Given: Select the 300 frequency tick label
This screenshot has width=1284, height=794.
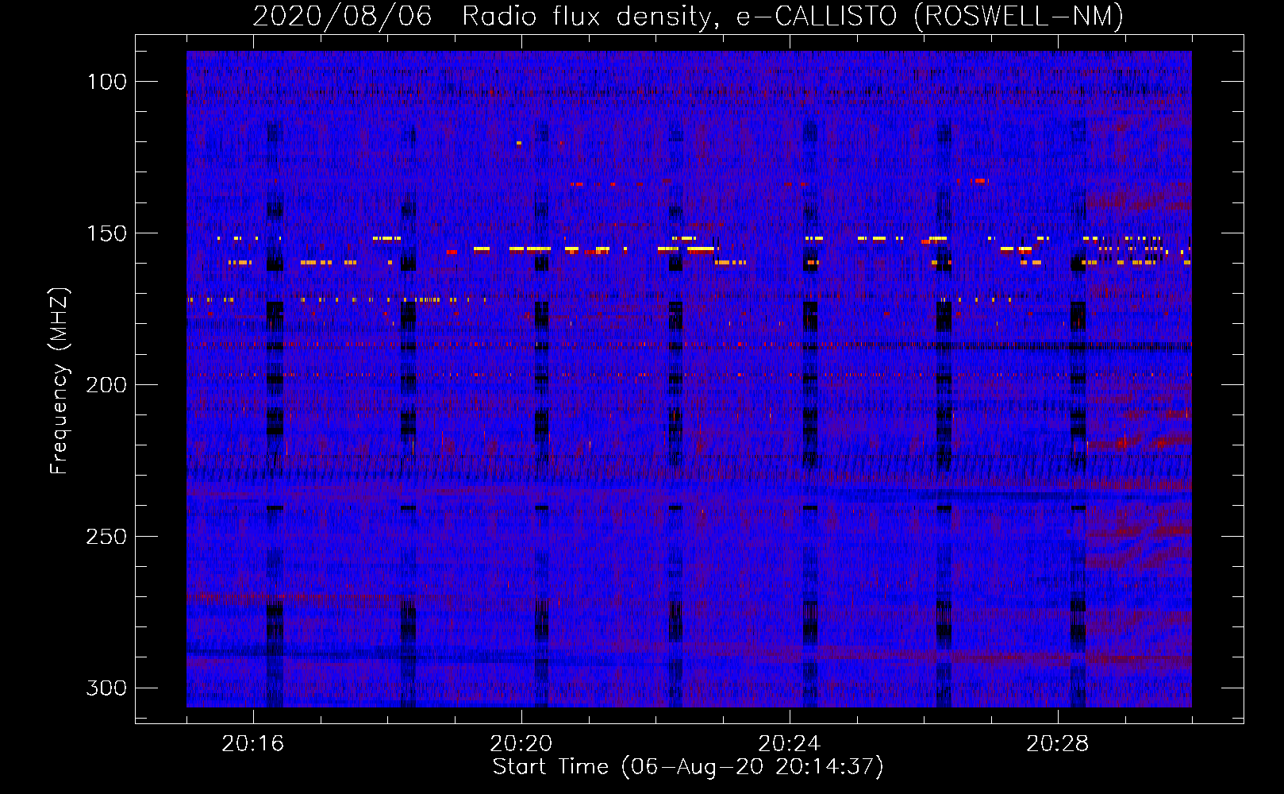Looking at the screenshot, I should 106,688.
